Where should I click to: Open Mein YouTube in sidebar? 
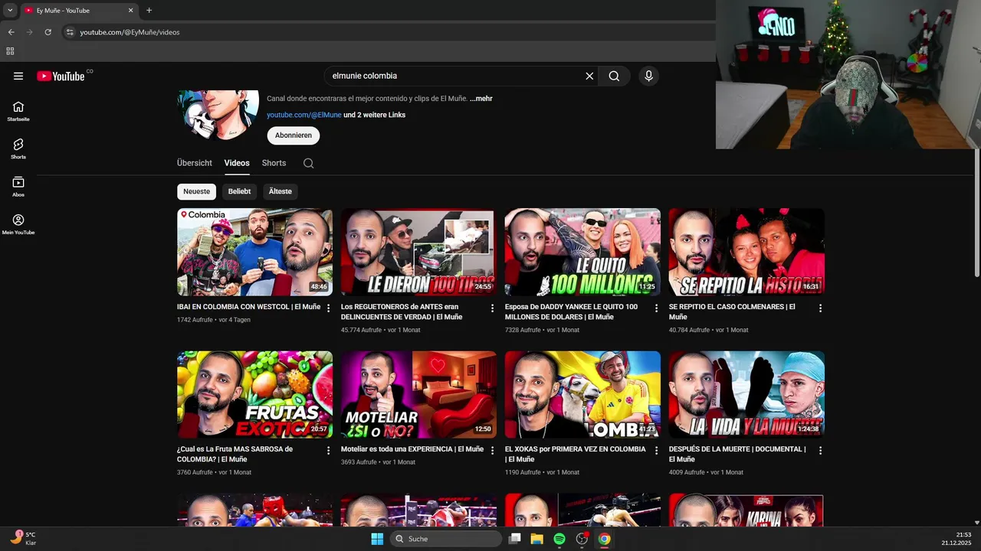point(18,224)
